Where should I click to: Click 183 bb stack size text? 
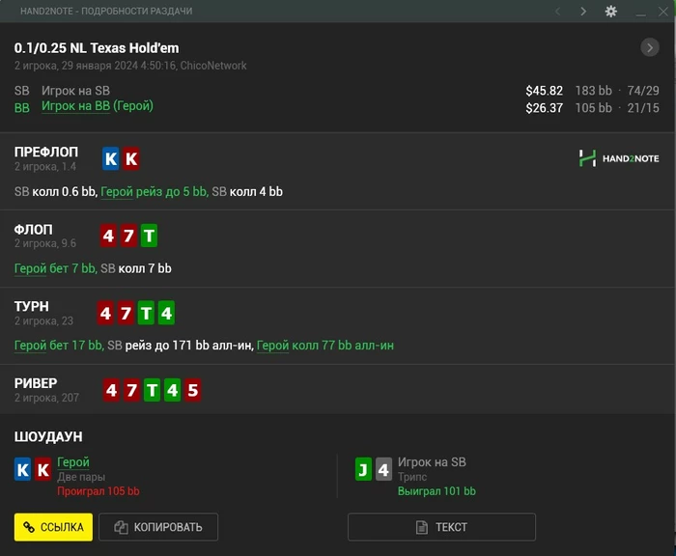coord(594,91)
